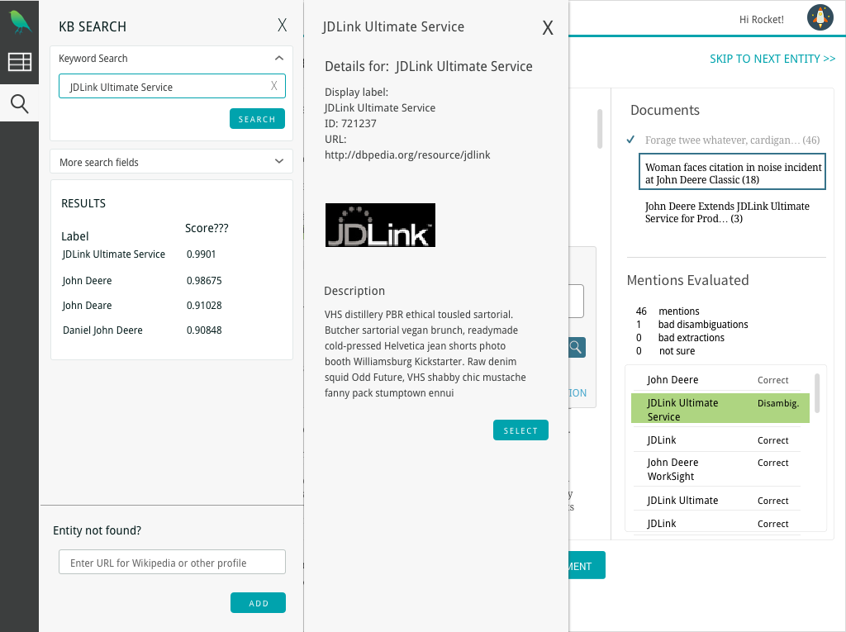Click the 0.9901 score value
846x632 pixels.
coord(202,254)
